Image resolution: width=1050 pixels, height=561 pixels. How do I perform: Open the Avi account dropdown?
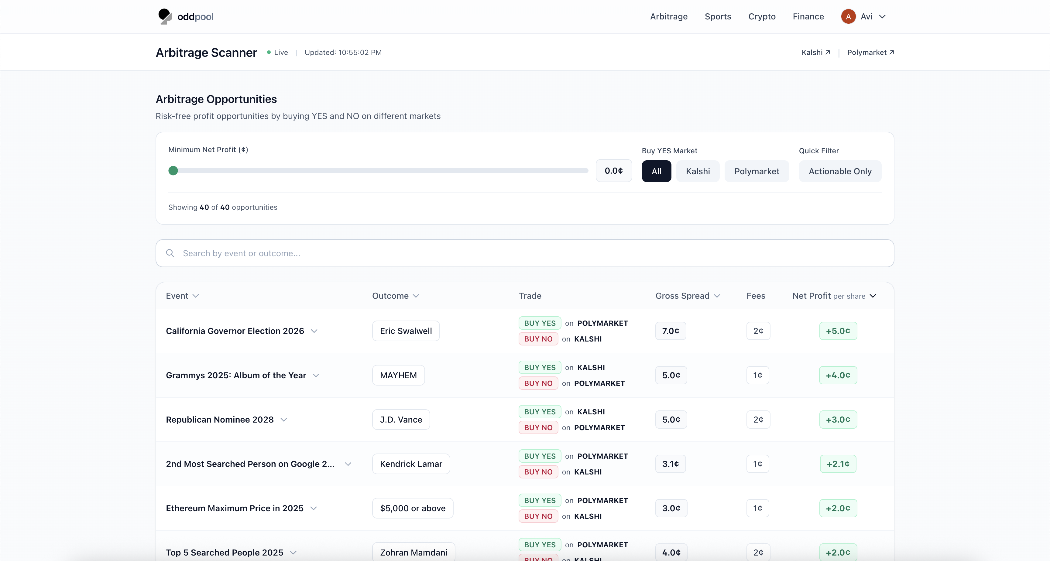pyautogui.click(x=883, y=17)
